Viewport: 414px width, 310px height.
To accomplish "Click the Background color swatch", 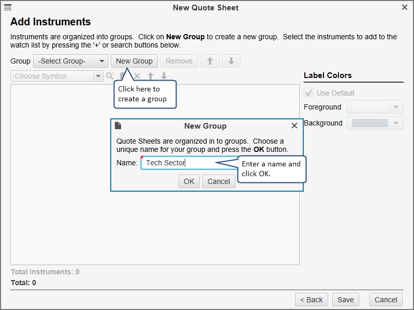I will coord(369,123).
